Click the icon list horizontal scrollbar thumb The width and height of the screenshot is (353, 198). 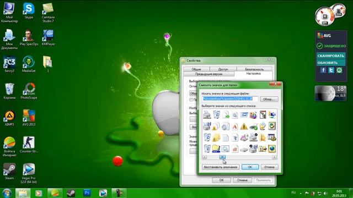[x=222, y=157]
